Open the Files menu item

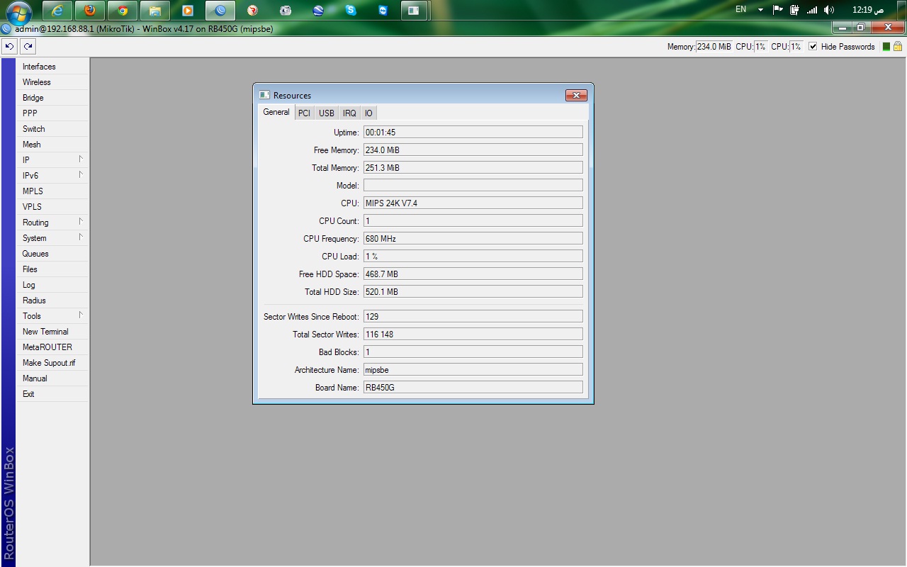tap(52, 269)
